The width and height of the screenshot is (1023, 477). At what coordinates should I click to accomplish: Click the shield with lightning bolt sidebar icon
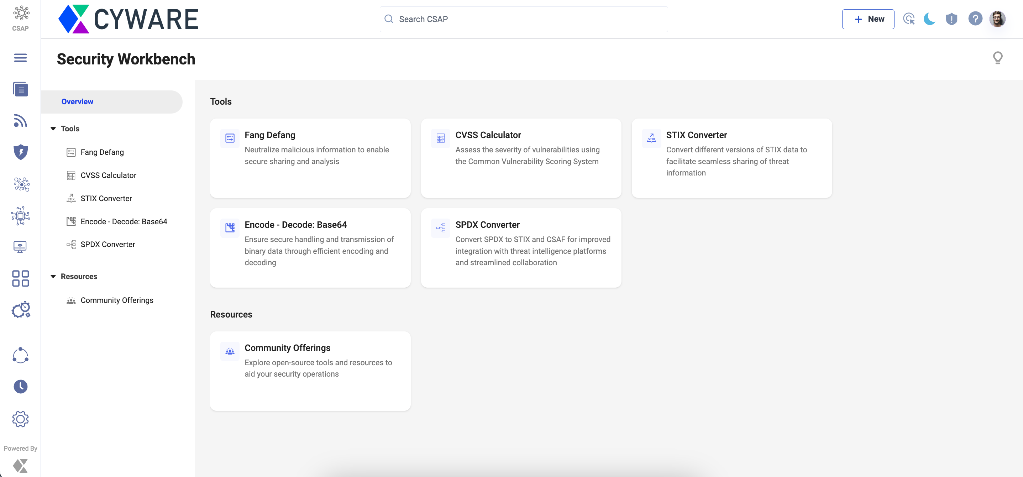point(20,152)
